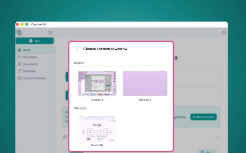Open Custom Dictionary in the sidebar
246x153 pixels.
click(x=34, y=78)
